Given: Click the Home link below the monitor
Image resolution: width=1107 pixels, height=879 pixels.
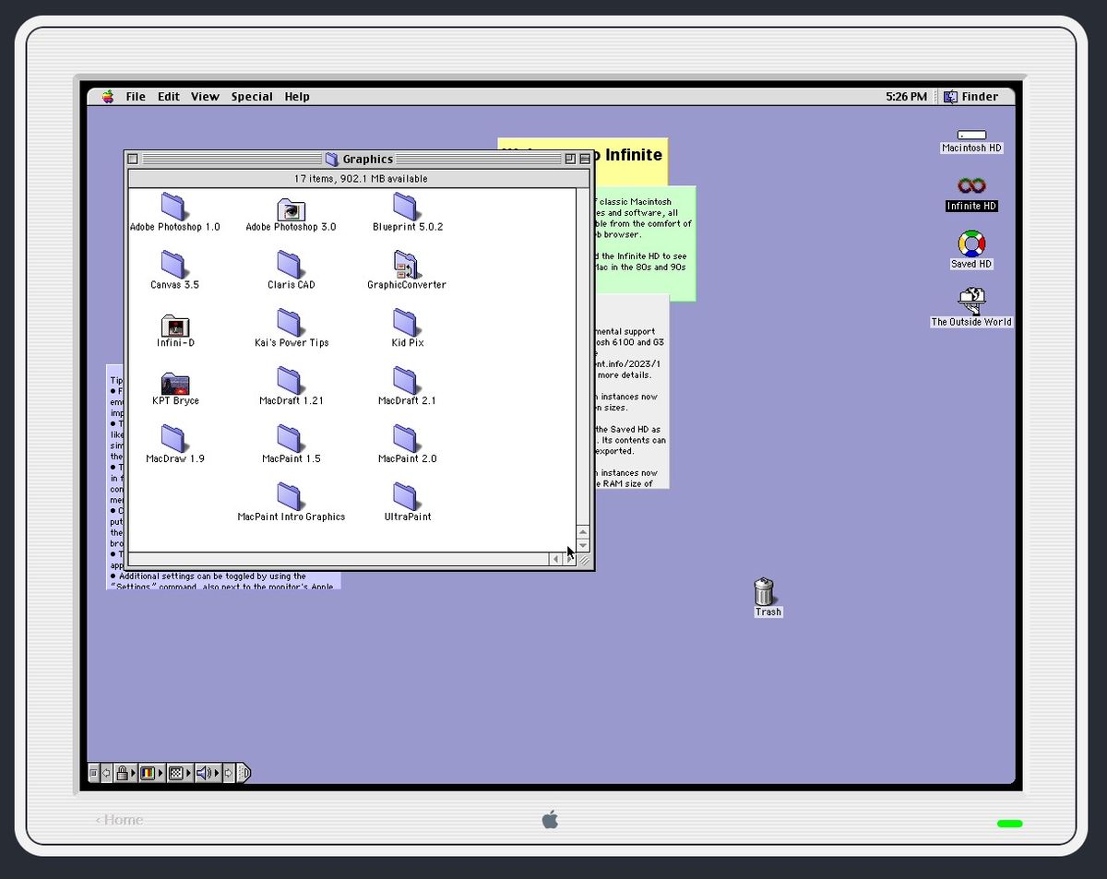Looking at the screenshot, I should click(120, 819).
